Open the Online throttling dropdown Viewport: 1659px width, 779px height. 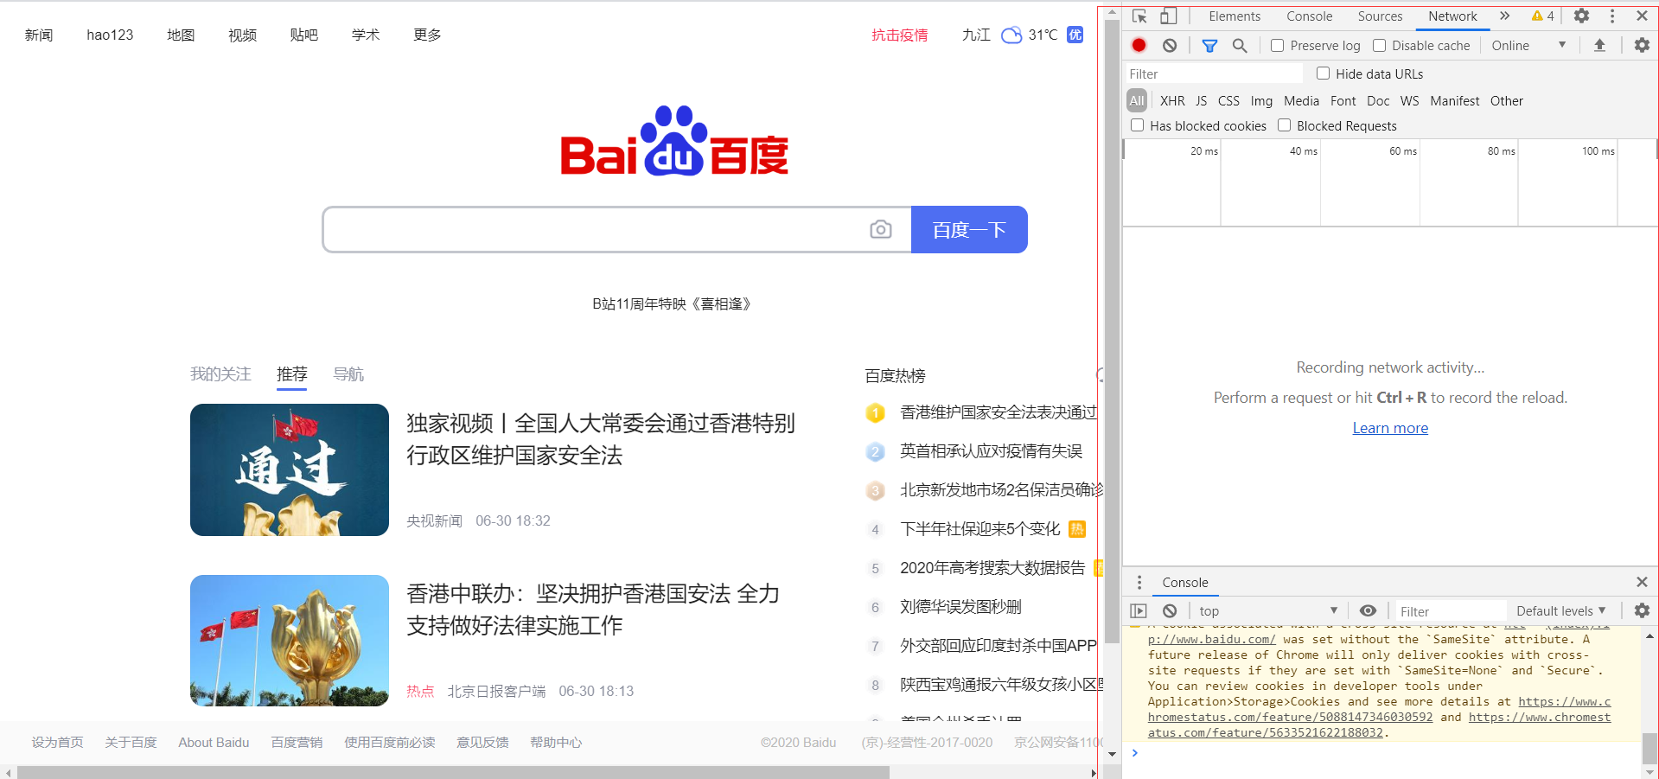[1528, 46]
